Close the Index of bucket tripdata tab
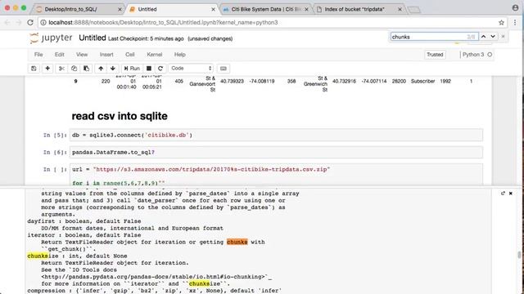 400,9
